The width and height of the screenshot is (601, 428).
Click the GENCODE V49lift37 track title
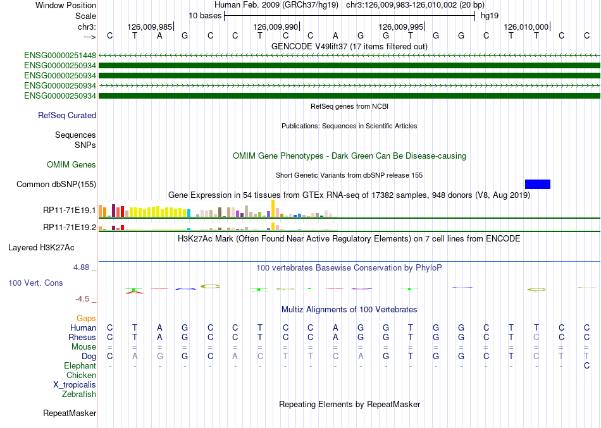[x=350, y=46]
